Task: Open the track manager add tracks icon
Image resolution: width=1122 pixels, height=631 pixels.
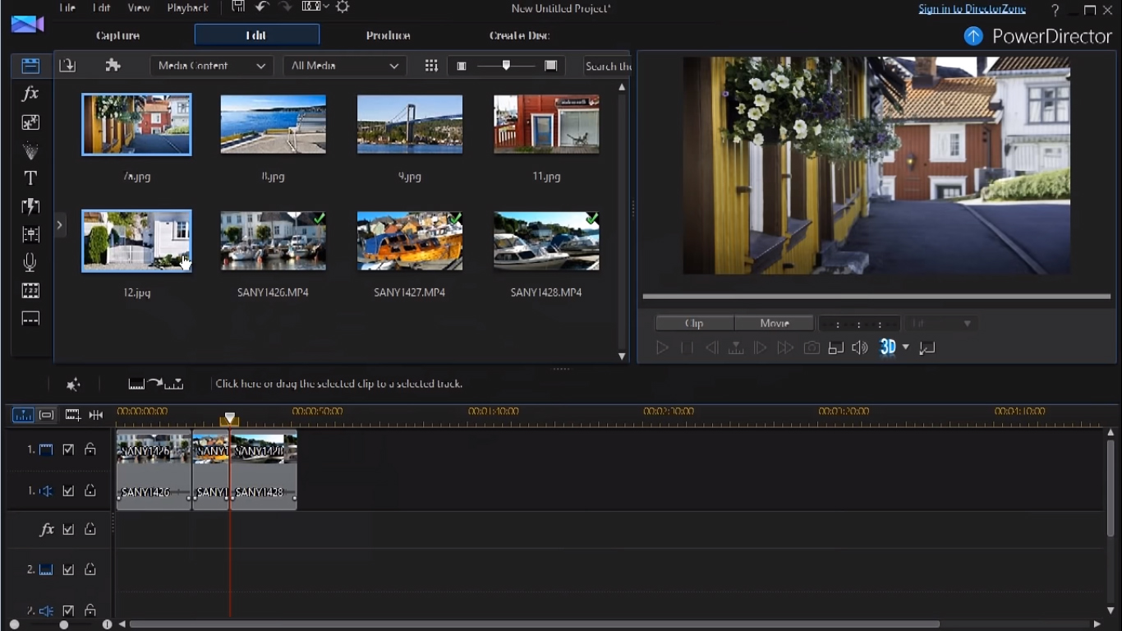Action: (72, 415)
